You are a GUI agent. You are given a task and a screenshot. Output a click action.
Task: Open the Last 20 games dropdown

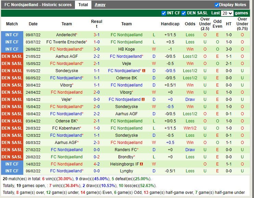(227, 13)
